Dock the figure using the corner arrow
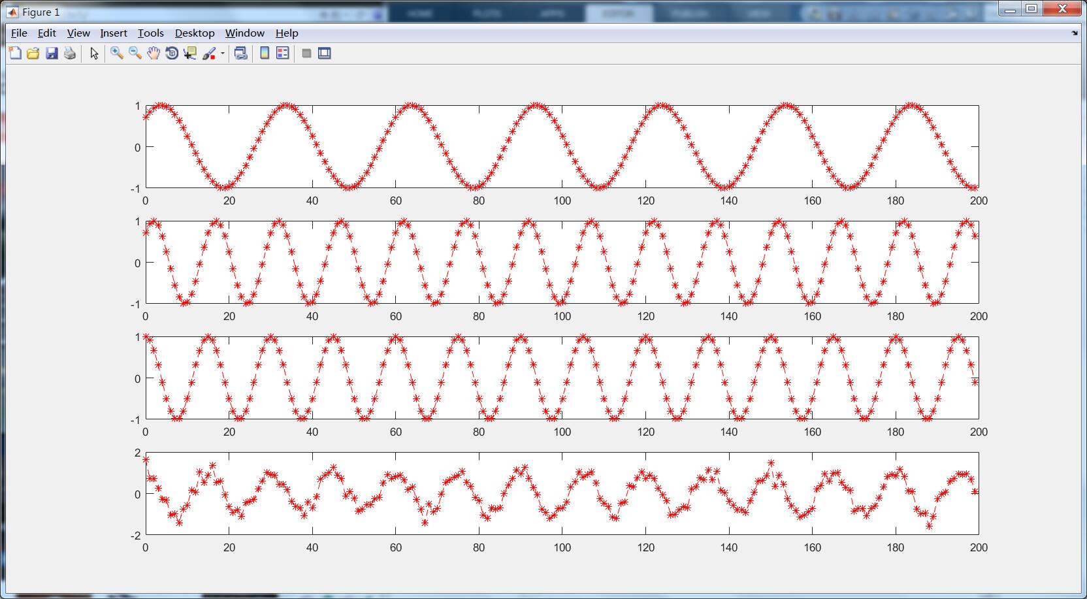The height and width of the screenshot is (599, 1087). coord(1075,33)
